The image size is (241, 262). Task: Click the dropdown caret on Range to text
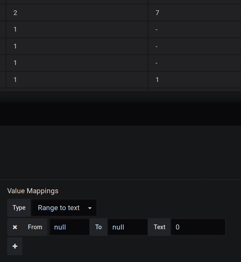coord(90,208)
